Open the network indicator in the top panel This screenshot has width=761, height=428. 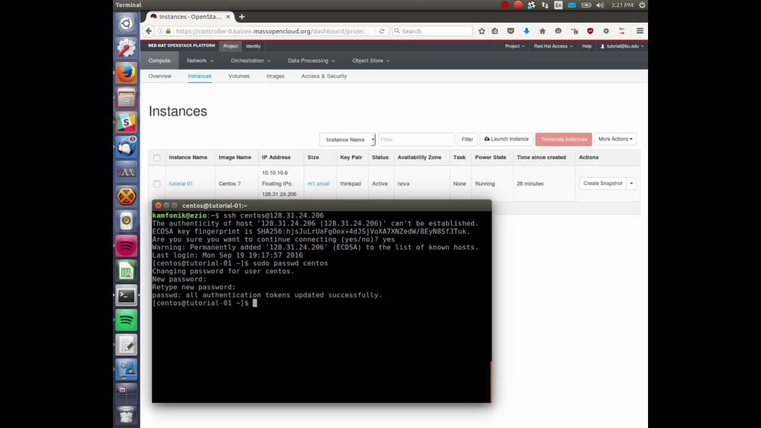(x=545, y=5)
